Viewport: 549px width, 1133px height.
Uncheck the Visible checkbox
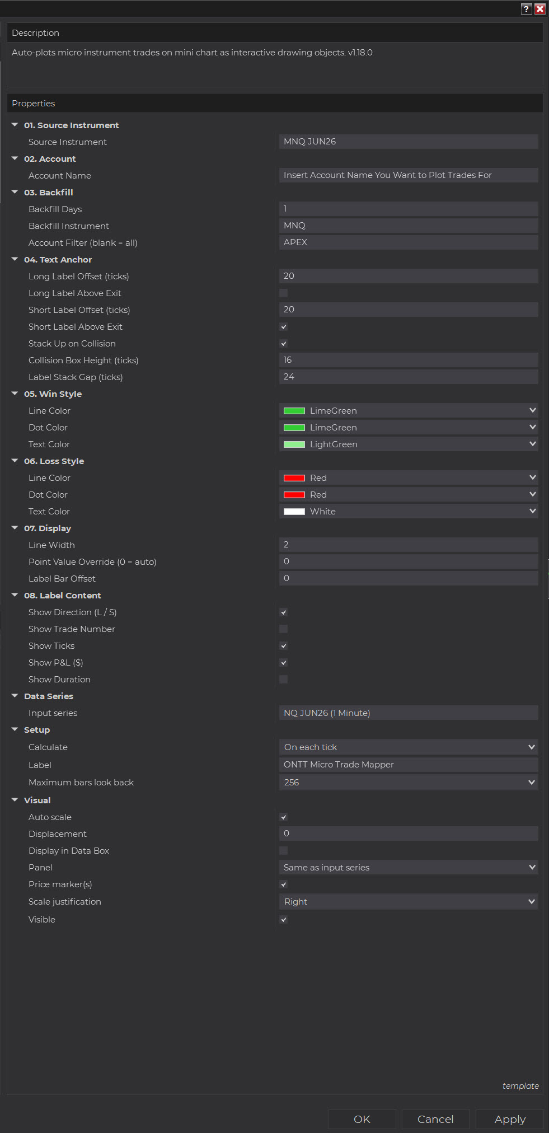pyautogui.click(x=284, y=919)
